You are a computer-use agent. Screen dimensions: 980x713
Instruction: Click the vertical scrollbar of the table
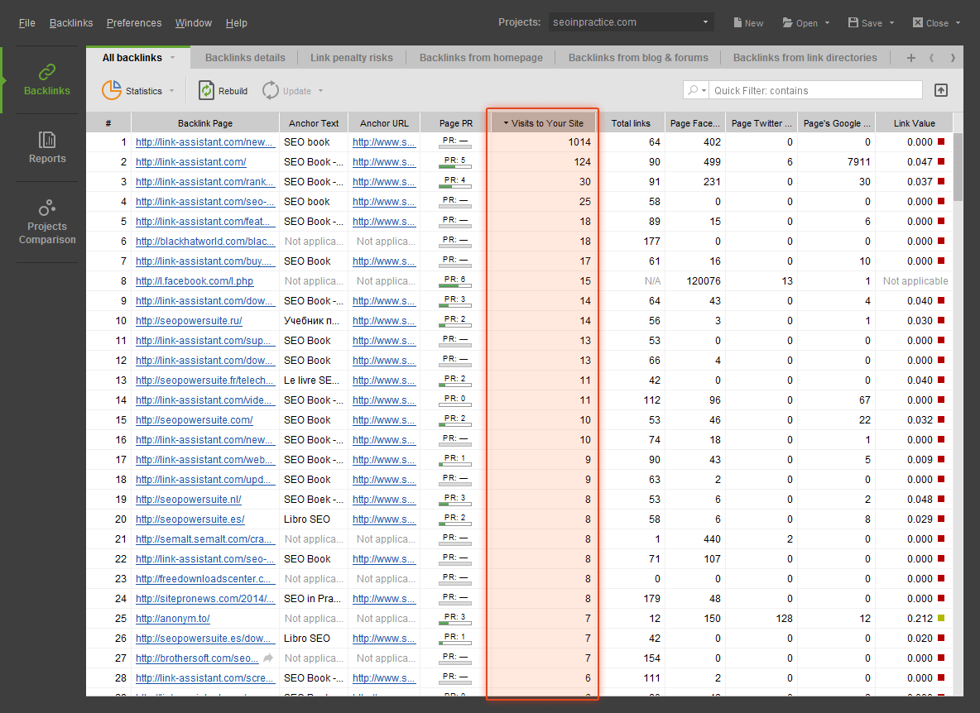pyautogui.click(x=958, y=167)
